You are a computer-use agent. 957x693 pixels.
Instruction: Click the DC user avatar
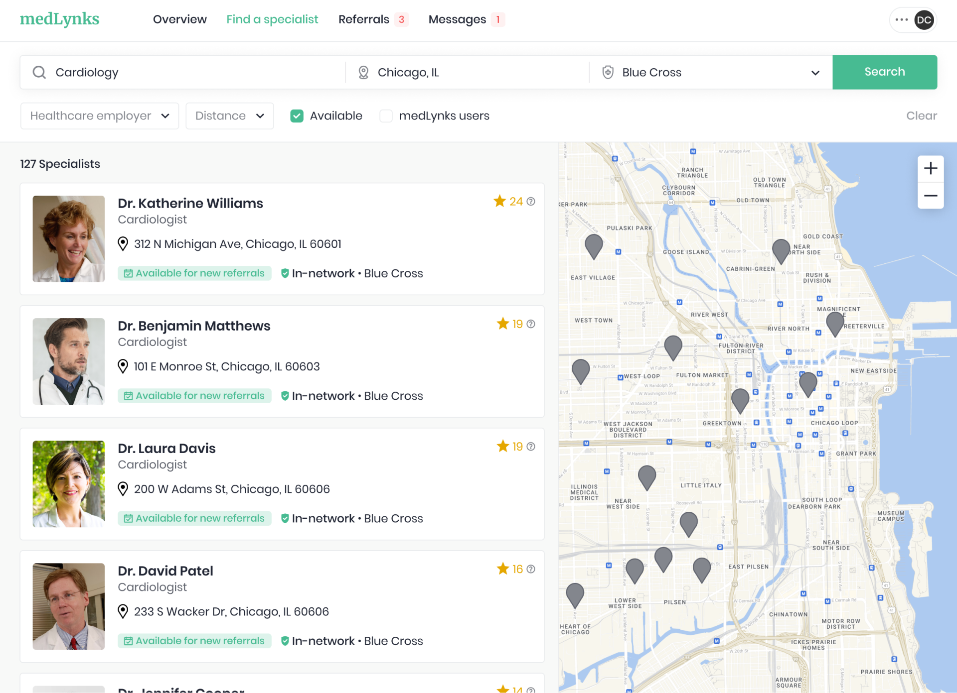(924, 20)
